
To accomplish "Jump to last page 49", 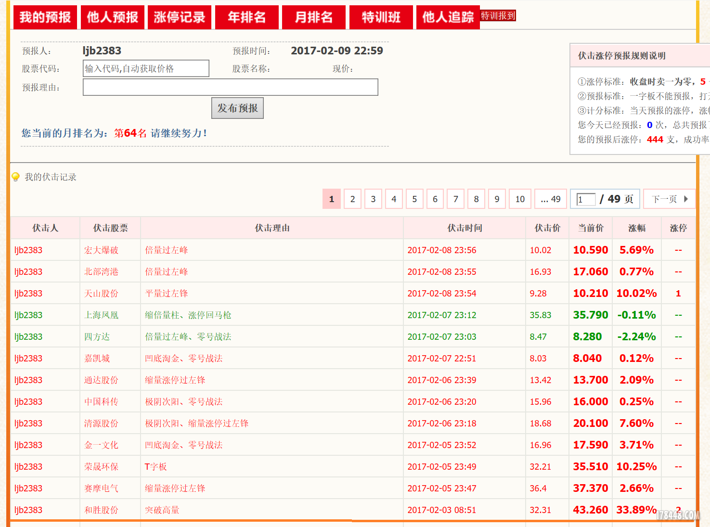I will [551, 199].
